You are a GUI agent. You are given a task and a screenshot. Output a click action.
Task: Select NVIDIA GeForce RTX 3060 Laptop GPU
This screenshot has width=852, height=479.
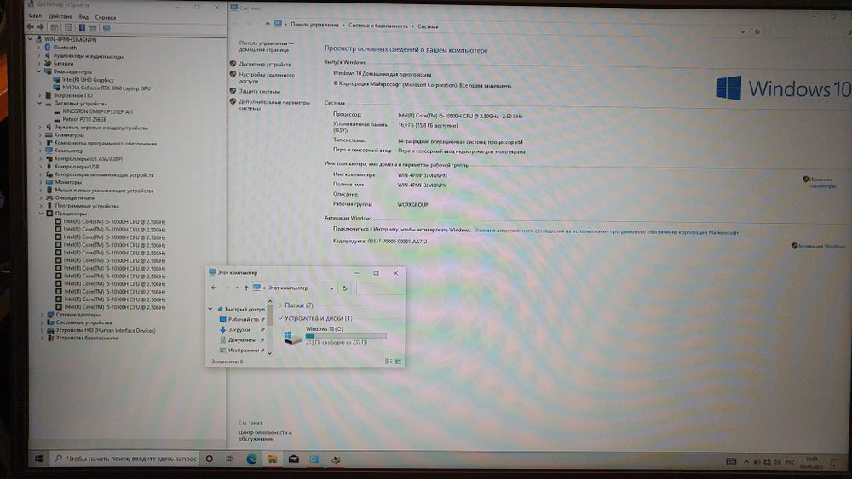tap(106, 88)
